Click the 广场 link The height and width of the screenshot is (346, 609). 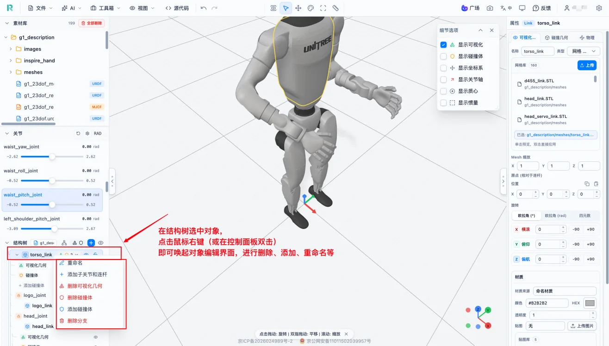click(470, 8)
